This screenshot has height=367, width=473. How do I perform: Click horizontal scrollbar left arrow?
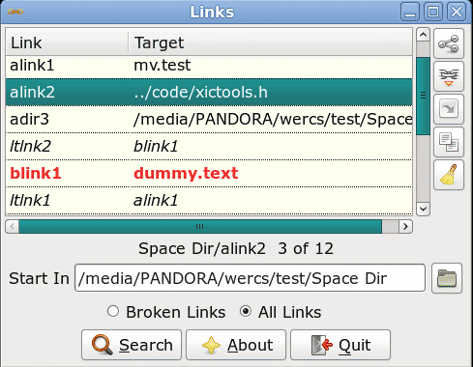(13, 227)
